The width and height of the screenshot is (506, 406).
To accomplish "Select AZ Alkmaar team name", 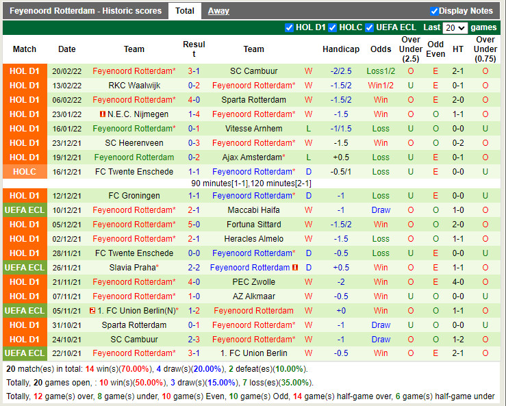I will [x=253, y=296].
